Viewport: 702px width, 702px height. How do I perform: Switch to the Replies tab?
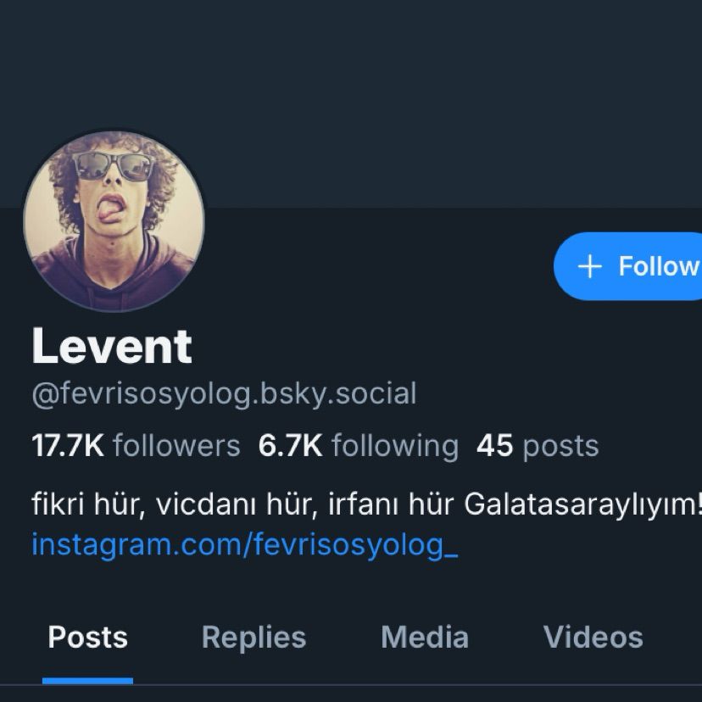pyautogui.click(x=253, y=637)
